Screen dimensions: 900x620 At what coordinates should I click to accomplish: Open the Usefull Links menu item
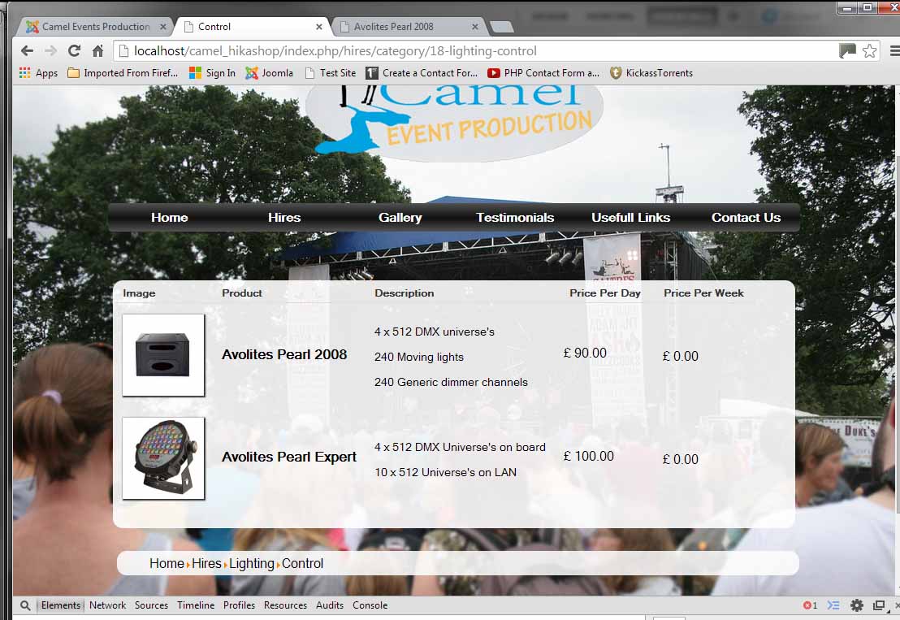pos(631,218)
